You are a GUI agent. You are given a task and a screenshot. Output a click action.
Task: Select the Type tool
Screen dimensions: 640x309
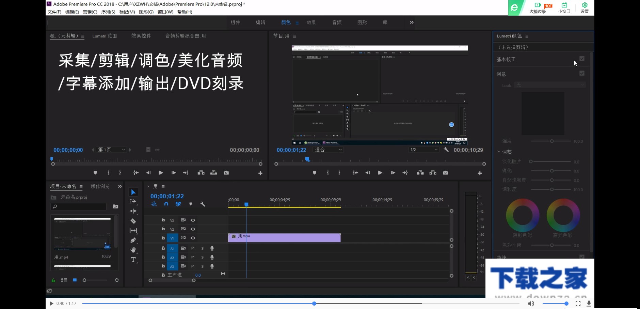(x=133, y=260)
